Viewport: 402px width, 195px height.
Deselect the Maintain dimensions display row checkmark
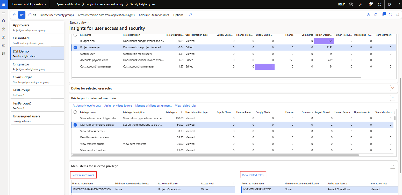click(x=75, y=125)
